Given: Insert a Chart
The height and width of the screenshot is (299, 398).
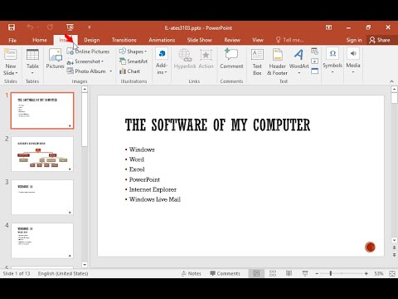Looking at the screenshot, I should 129,71.
